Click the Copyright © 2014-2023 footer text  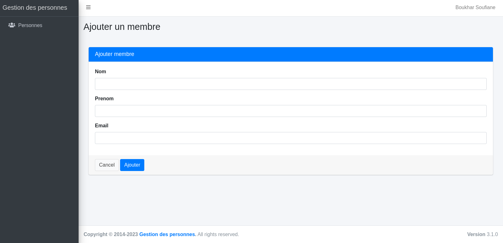coord(111,235)
